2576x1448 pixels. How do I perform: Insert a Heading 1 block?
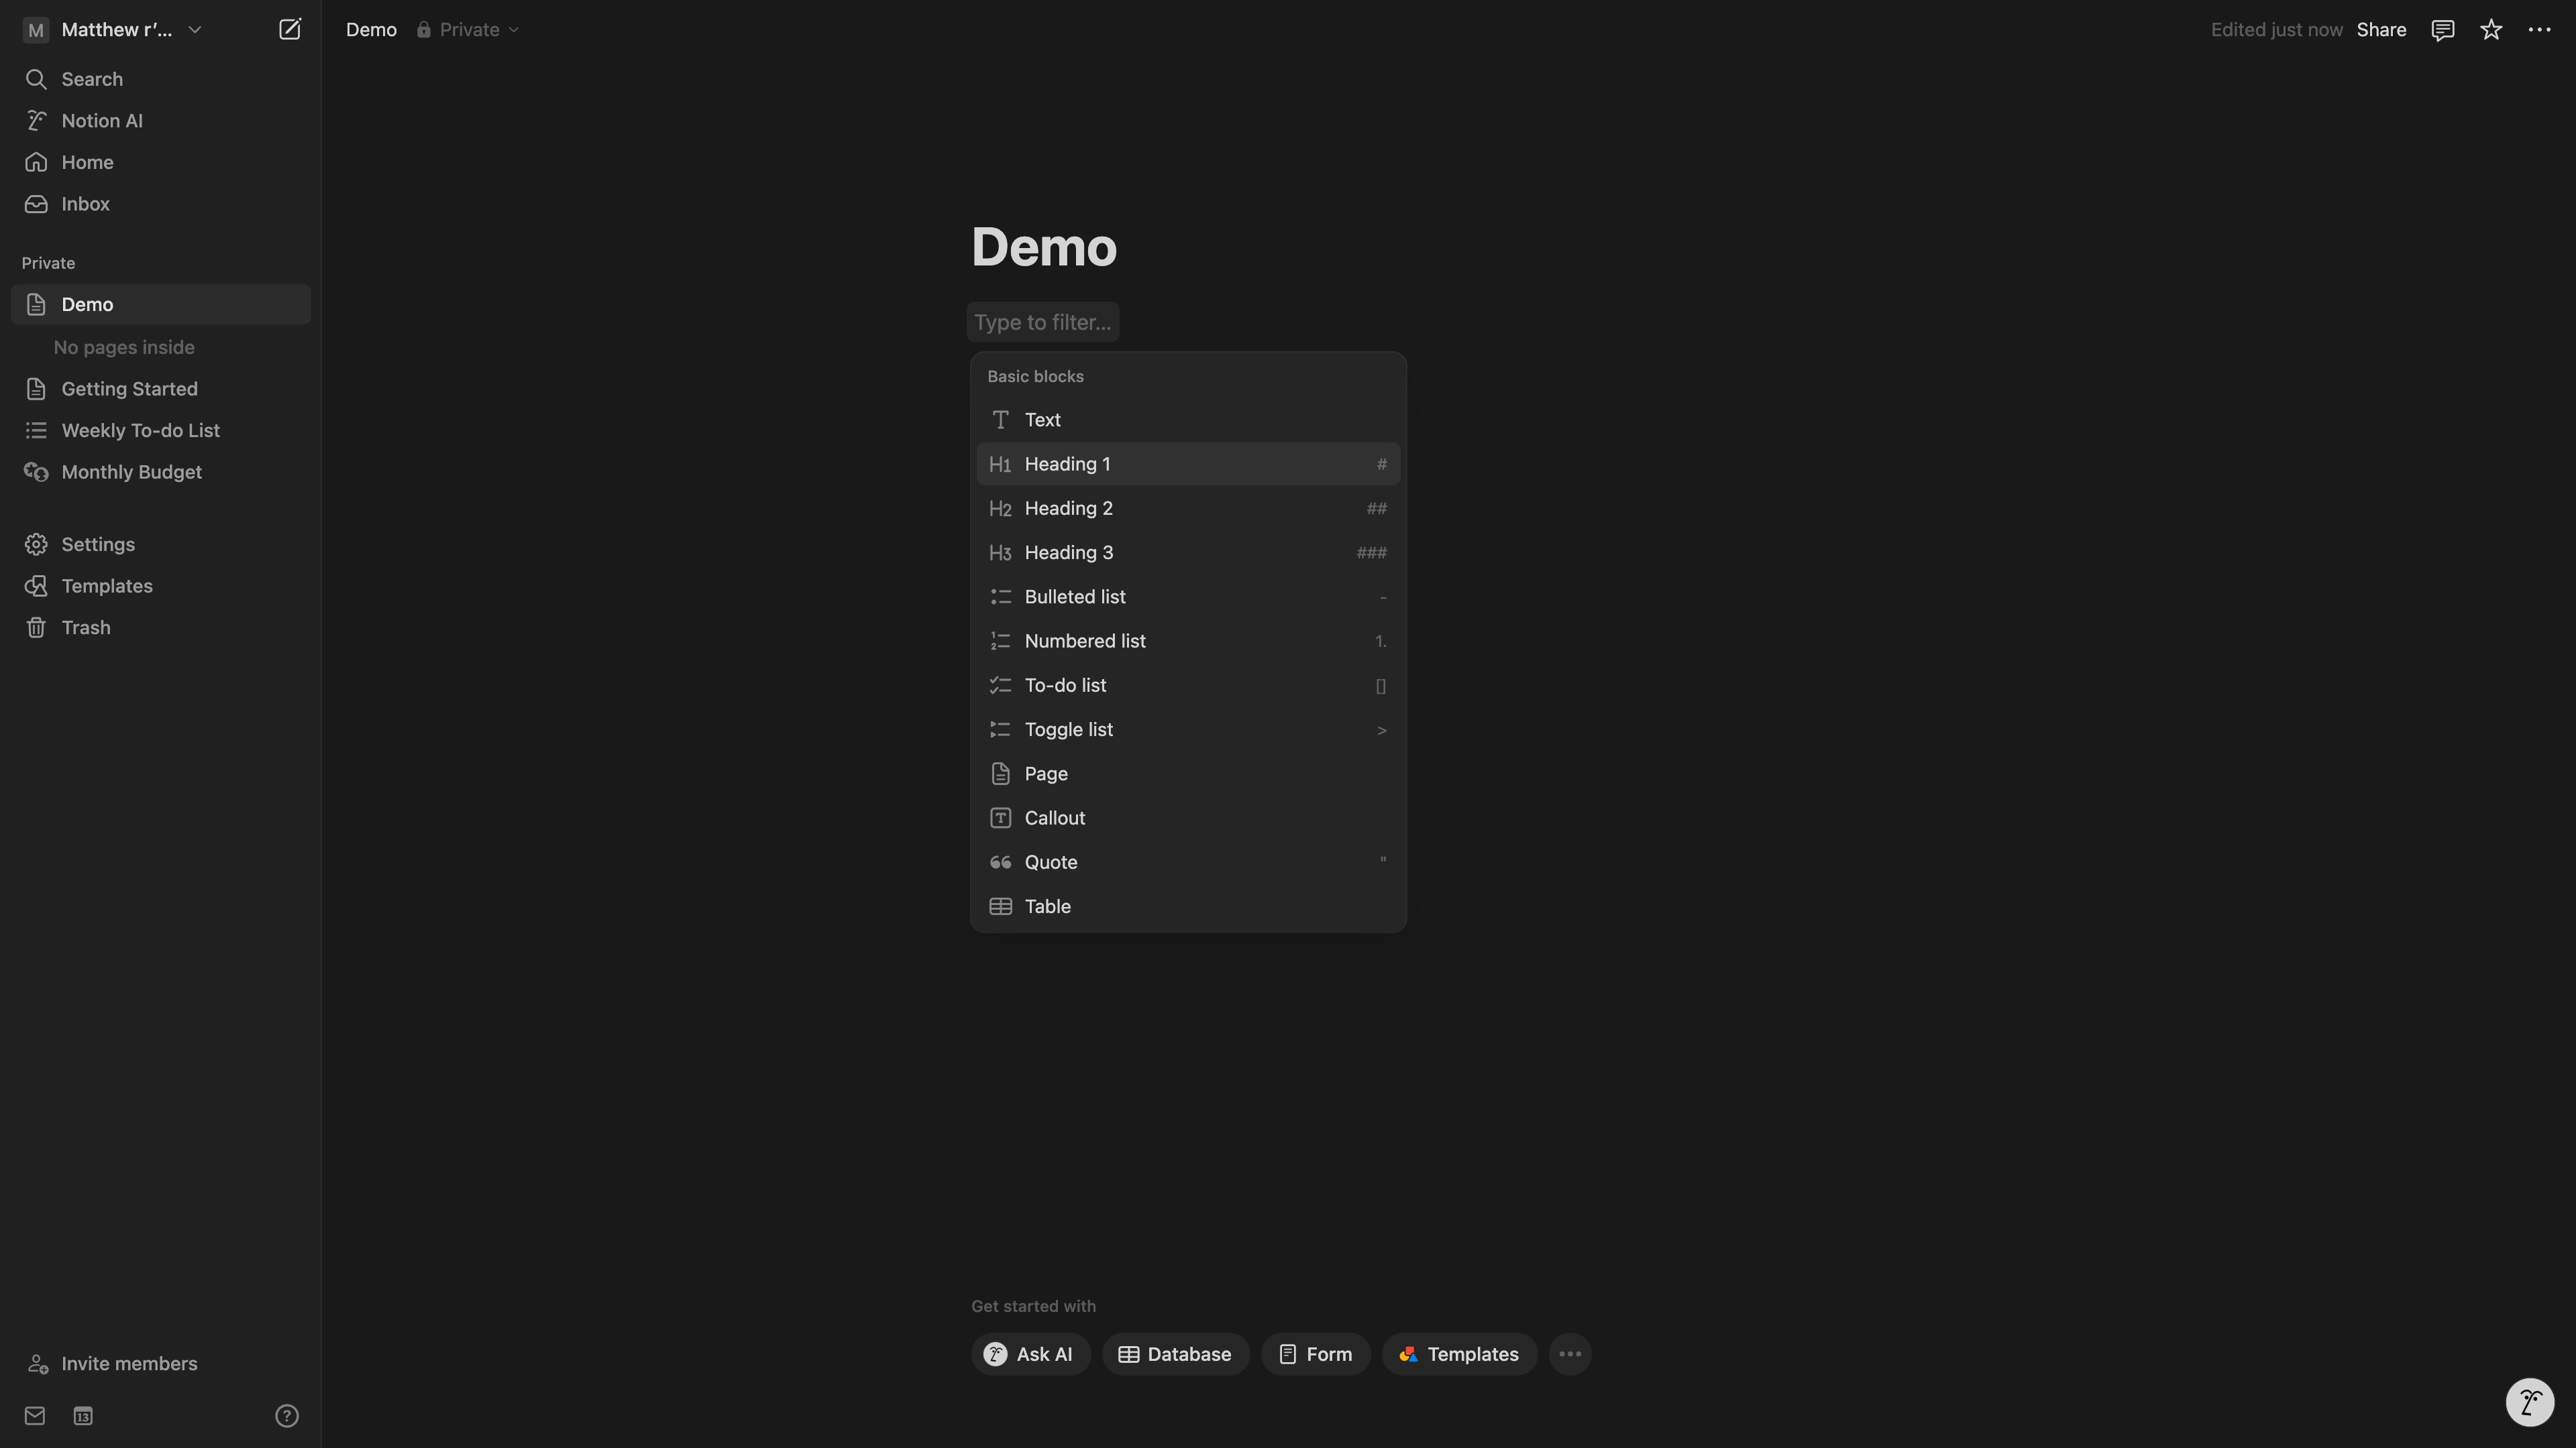(1188, 464)
